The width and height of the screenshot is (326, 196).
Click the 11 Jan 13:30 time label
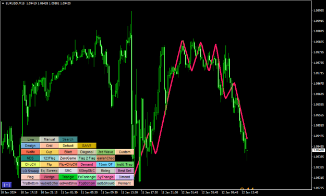(129, 192)
